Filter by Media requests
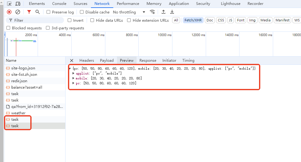The height and width of the screenshot is (162, 301). [x=265, y=20]
